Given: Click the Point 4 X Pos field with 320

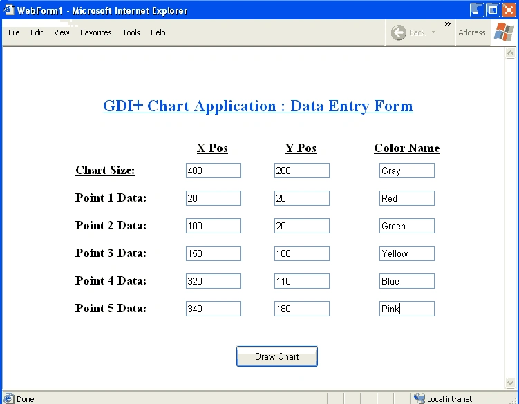Looking at the screenshot, I should (x=214, y=281).
